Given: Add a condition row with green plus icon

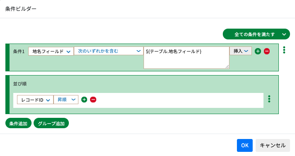Looking at the screenshot, I should coord(258,51).
